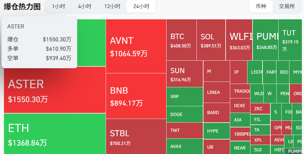Select the BTC $408.50万 tile
Screen dimensions: 304x154
(181, 40)
